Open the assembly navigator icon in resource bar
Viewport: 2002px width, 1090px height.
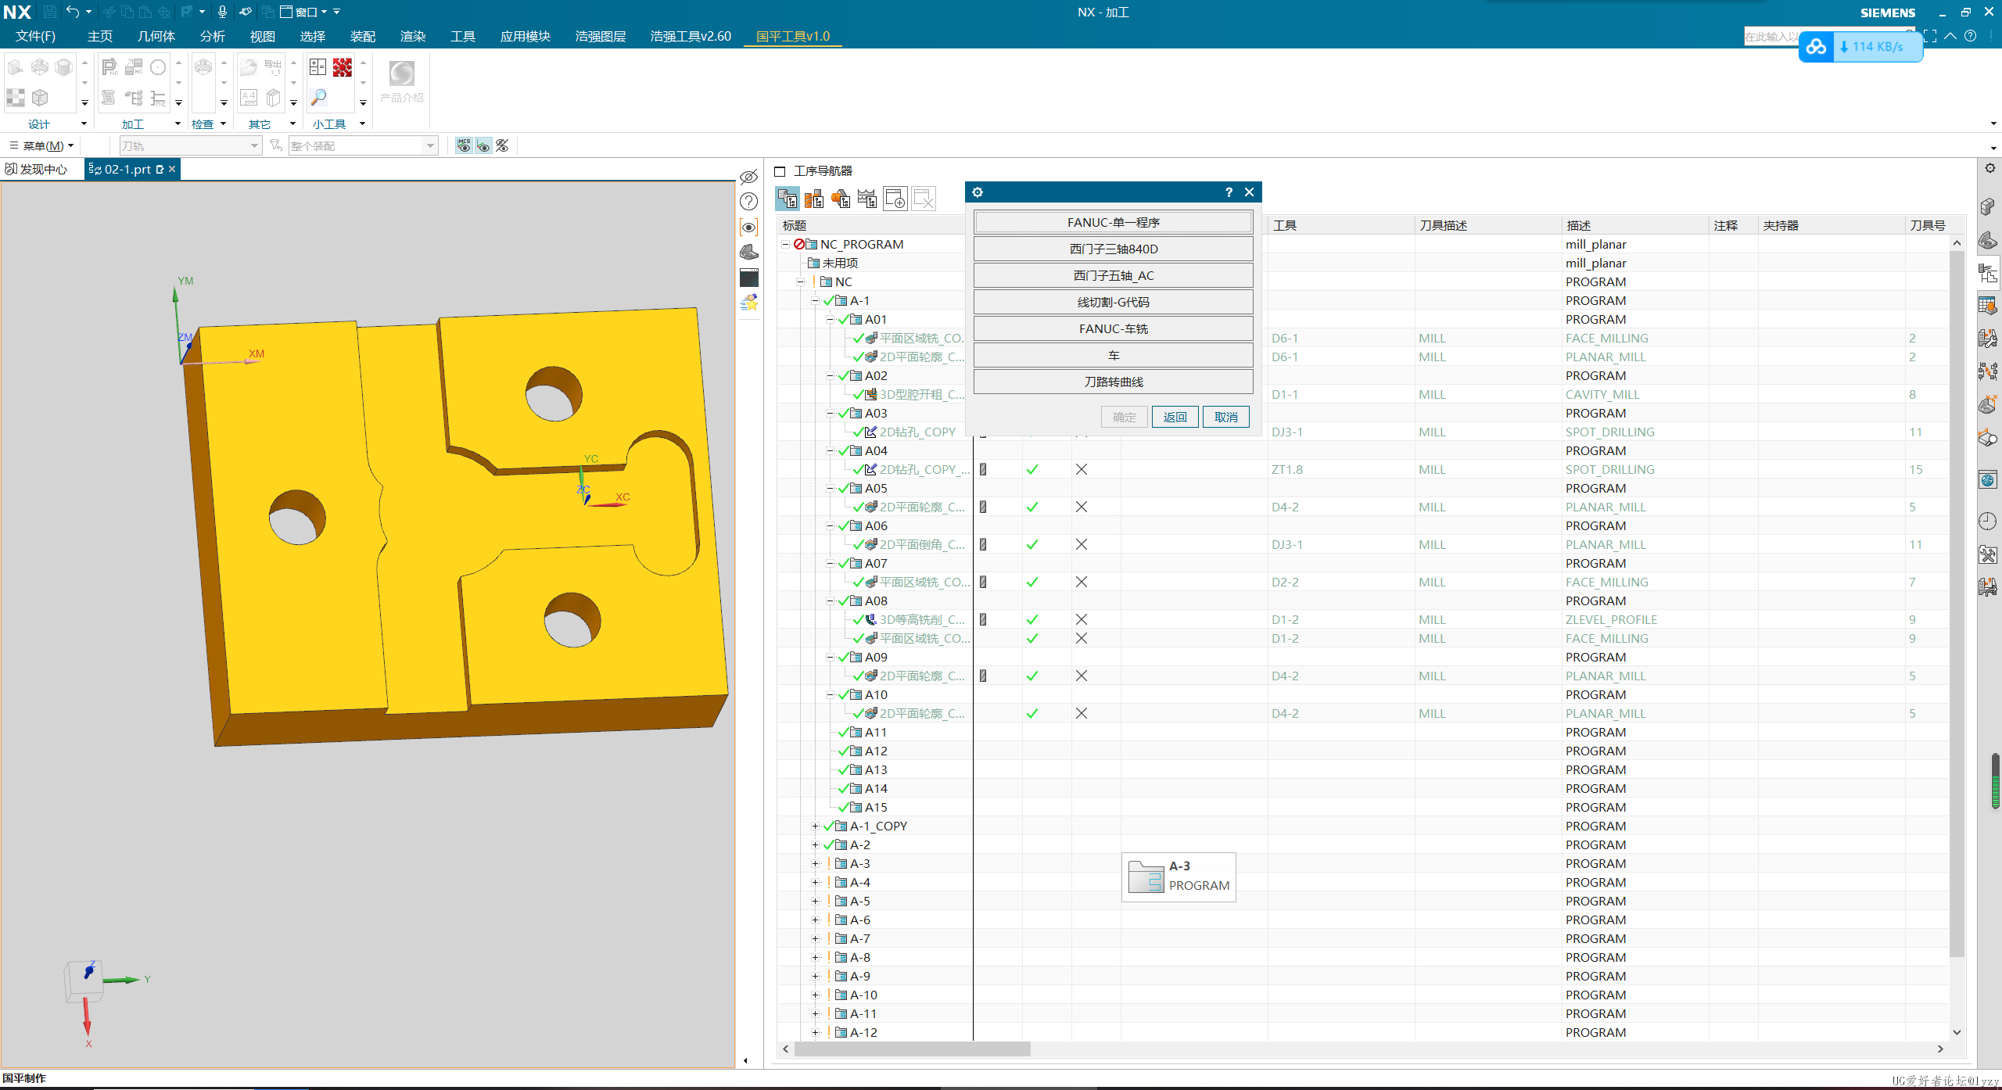(1989, 206)
